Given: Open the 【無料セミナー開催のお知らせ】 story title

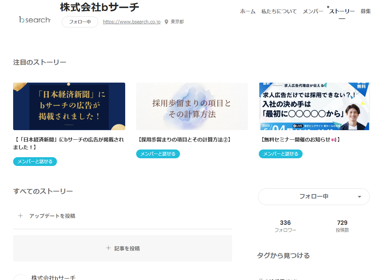Looking at the screenshot, I should pyautogui.click(x=300, y=140).
